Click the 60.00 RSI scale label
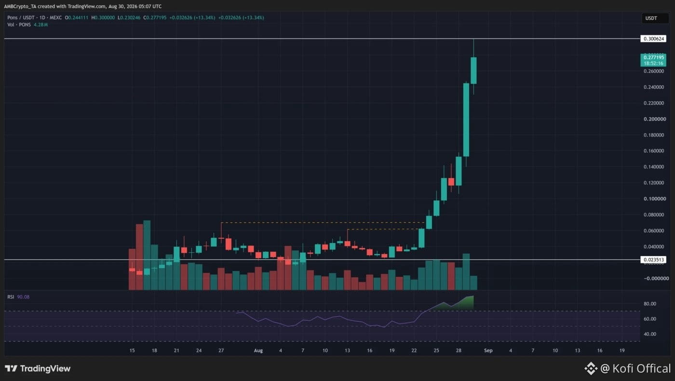 coord(649,319)
